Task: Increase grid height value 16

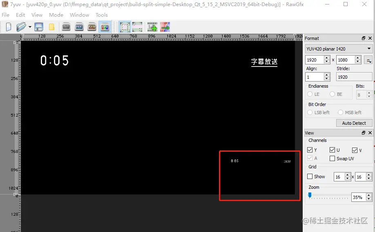Action: [369, 175]
